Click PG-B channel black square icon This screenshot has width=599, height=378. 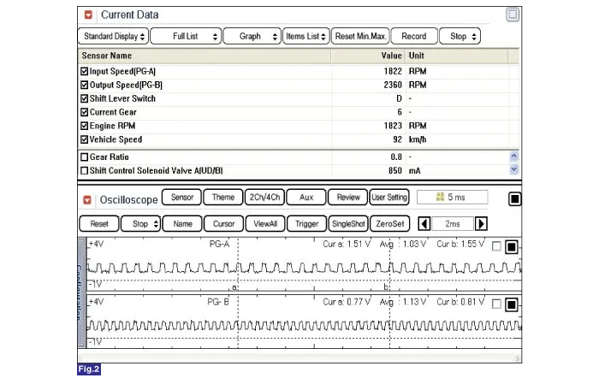pyautogui.click(x=511, y=304)
